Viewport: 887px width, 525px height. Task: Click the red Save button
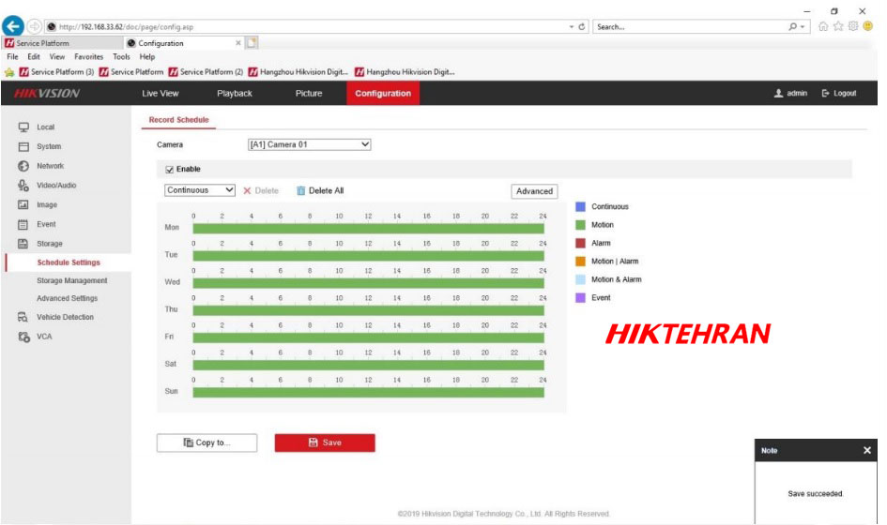pyautogui.click(x=325, y=442)
